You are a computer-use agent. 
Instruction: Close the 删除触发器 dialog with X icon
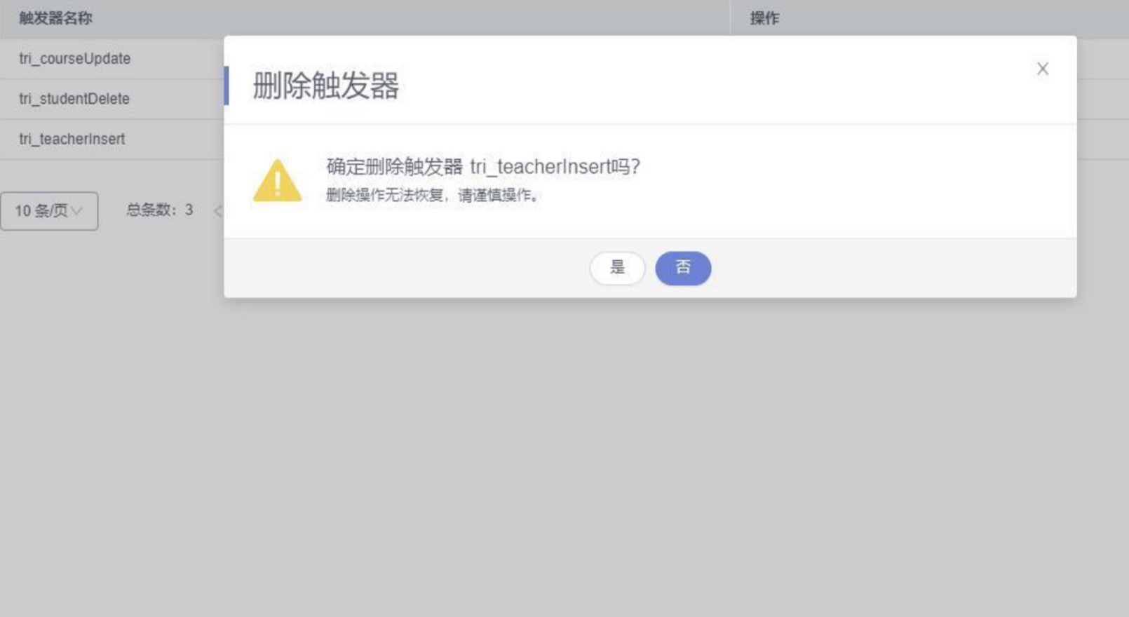pos(1042,69)
